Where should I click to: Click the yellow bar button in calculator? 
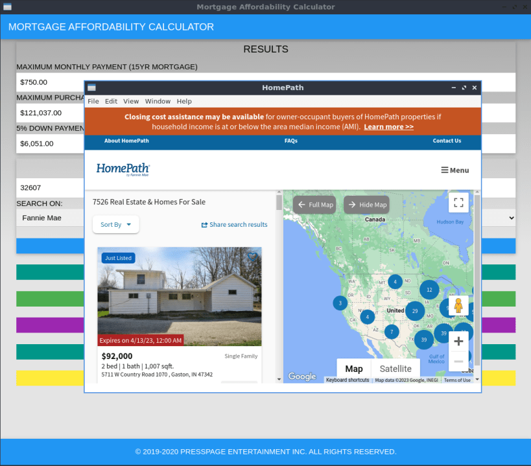click(50, 378)
